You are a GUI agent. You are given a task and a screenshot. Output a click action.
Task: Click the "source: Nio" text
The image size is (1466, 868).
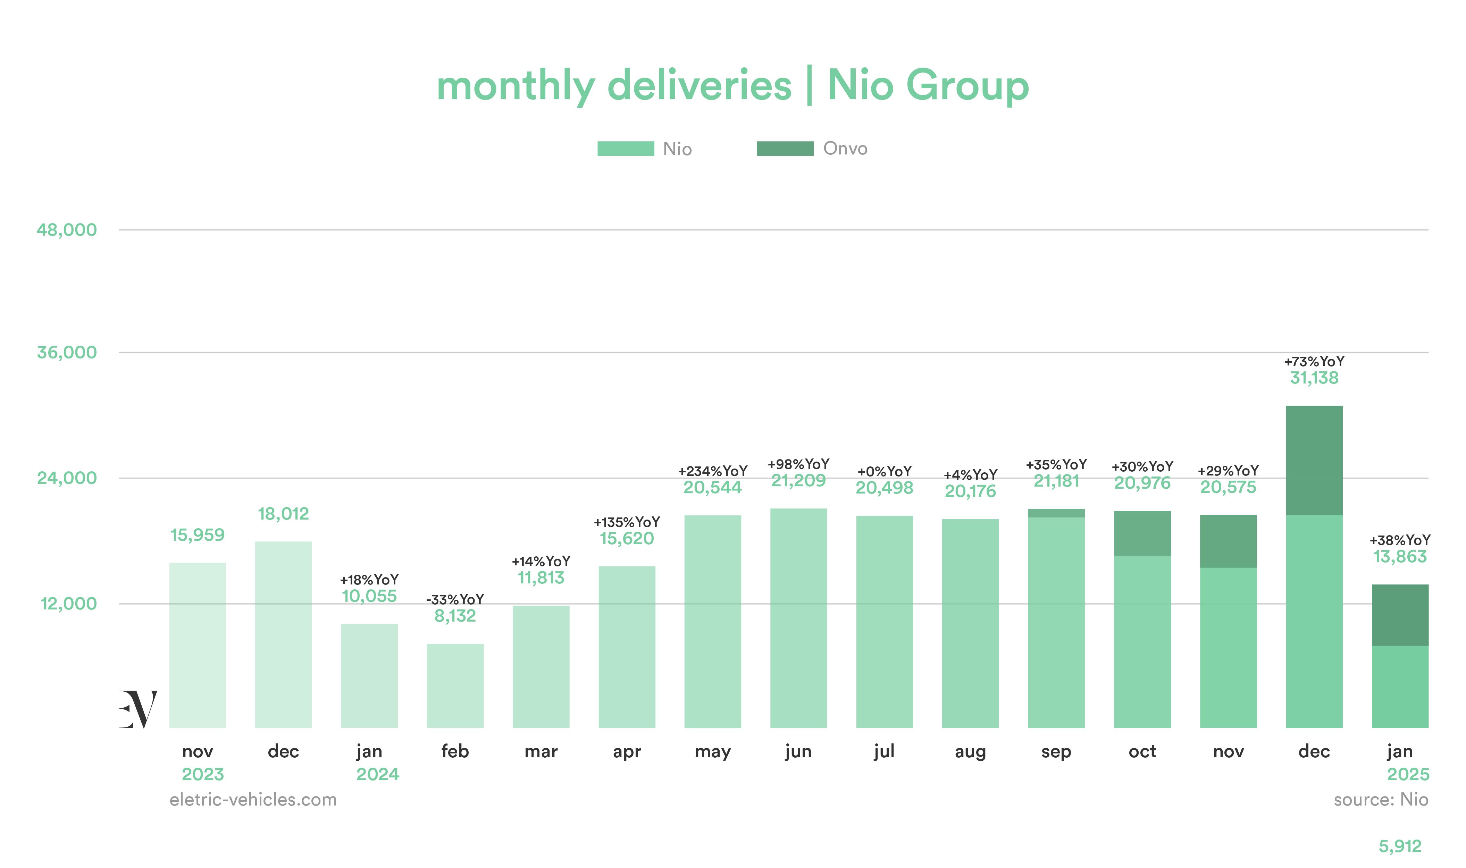click(1381, 800)
